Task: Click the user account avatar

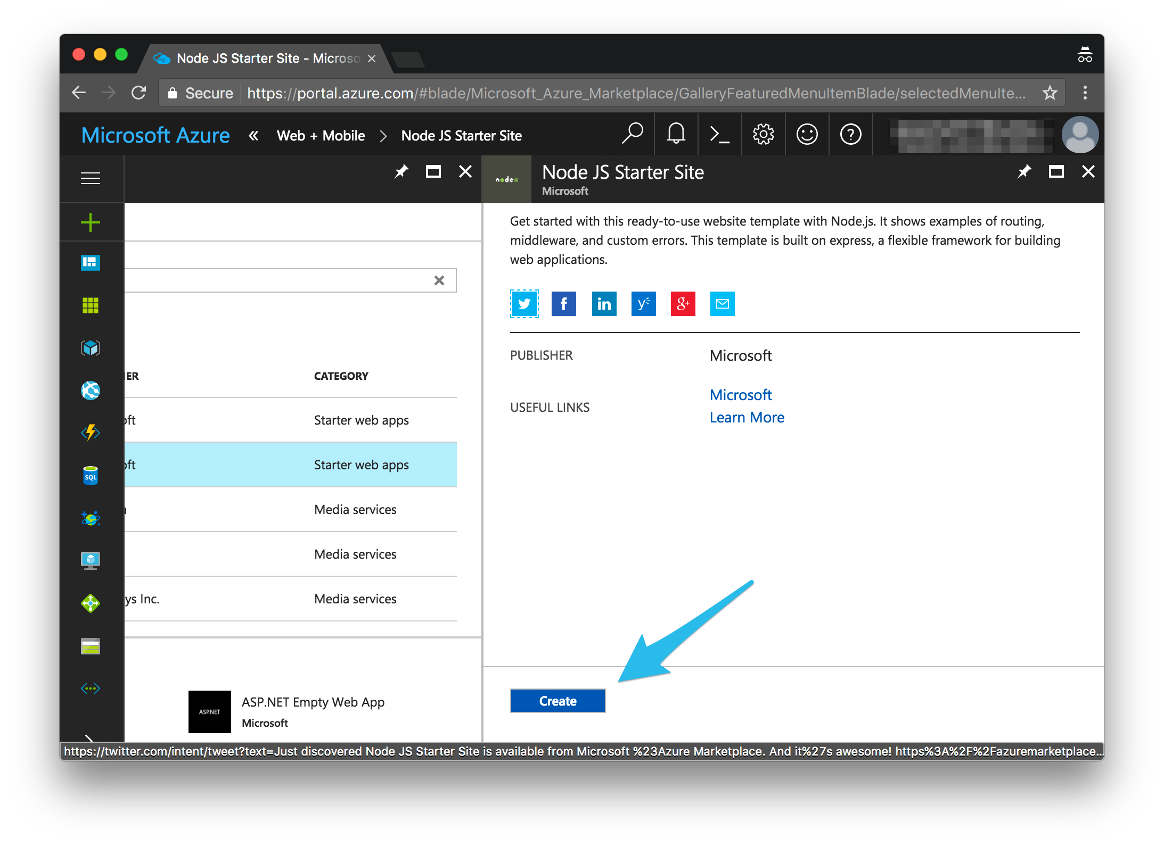Action: click(1080, 135)
